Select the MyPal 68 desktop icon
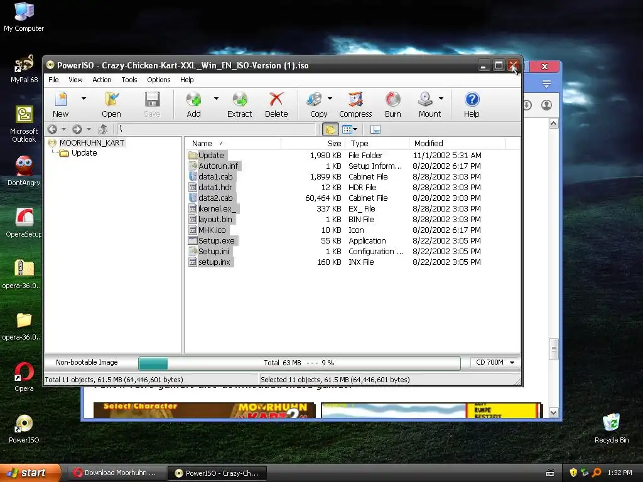 [x=24, y=69]
